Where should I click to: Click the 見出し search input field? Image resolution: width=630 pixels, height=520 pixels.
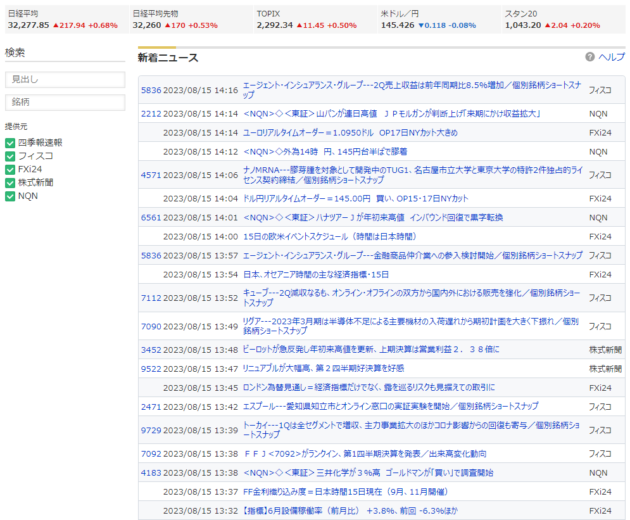coord(65,80)
